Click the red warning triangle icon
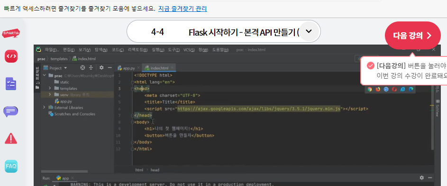 [11, 139]
